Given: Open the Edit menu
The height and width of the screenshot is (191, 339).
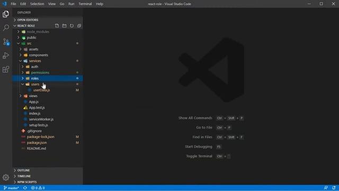Looking at the screenshot, I should click(23, 4).
